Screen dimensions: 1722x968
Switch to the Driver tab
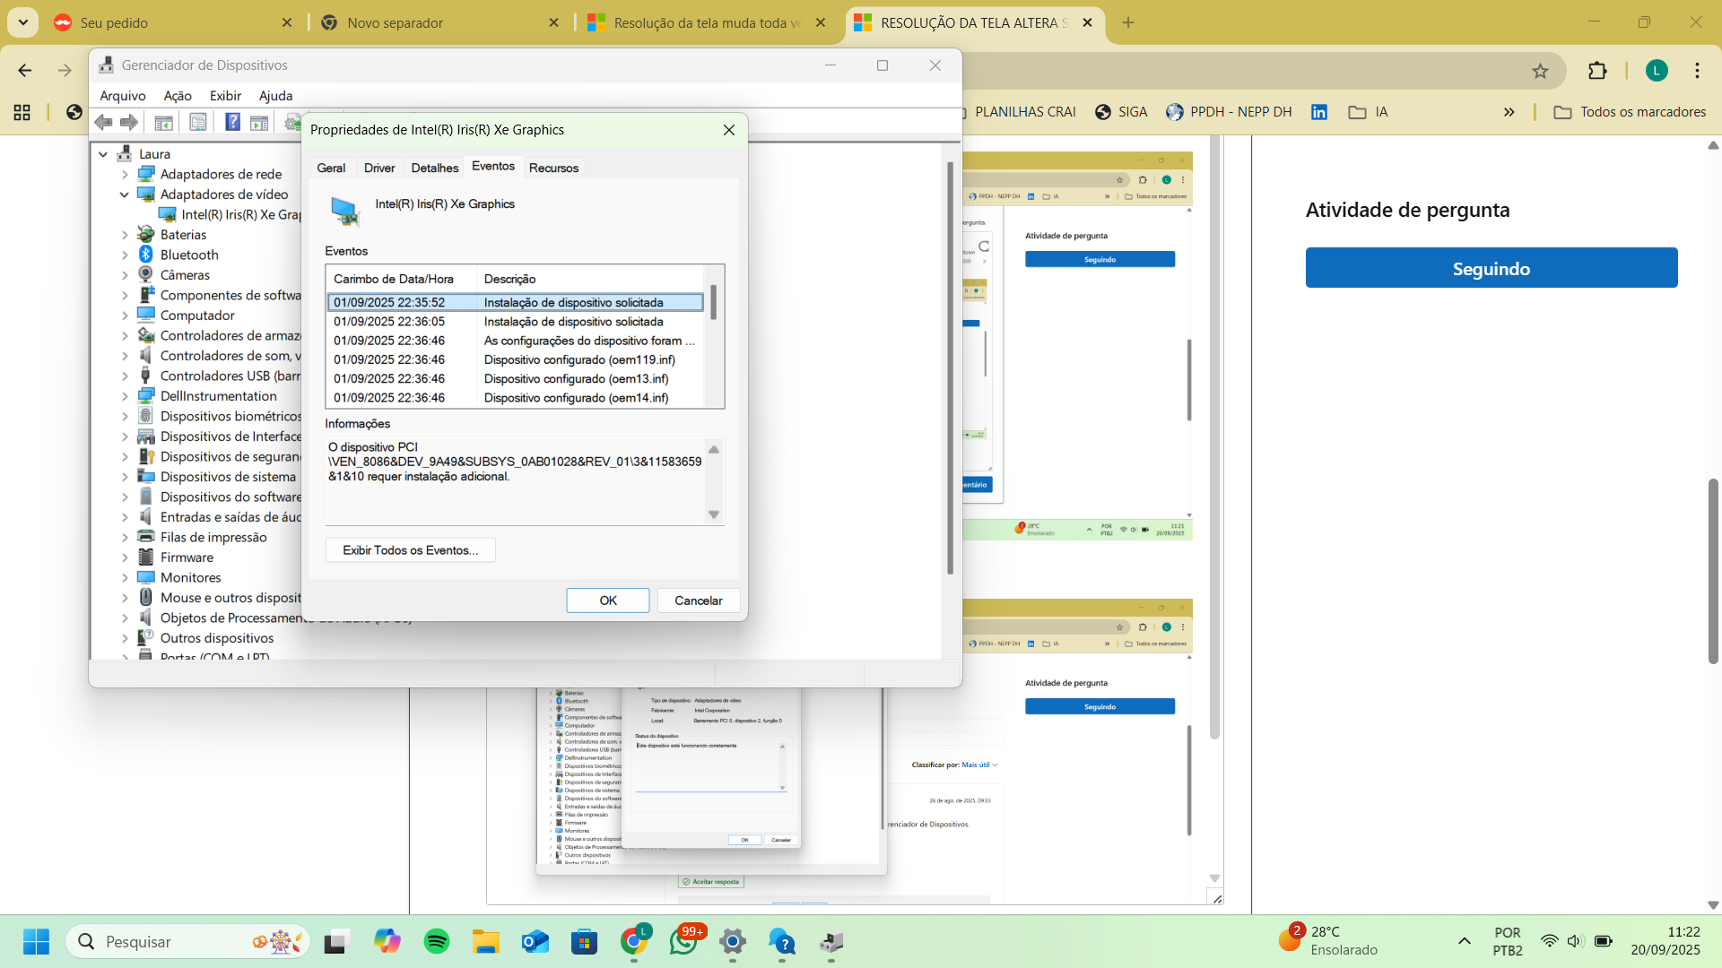click(379, 168)
